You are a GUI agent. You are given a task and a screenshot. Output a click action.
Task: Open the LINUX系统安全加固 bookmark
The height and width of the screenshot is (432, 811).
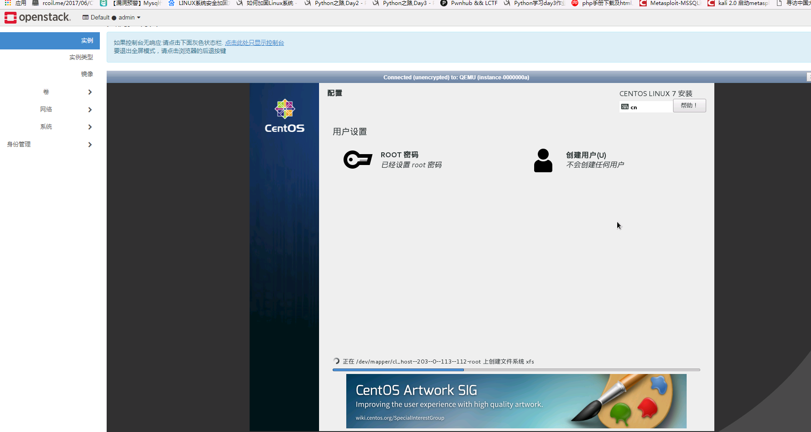pyautogui.click(x=199, y=3)
